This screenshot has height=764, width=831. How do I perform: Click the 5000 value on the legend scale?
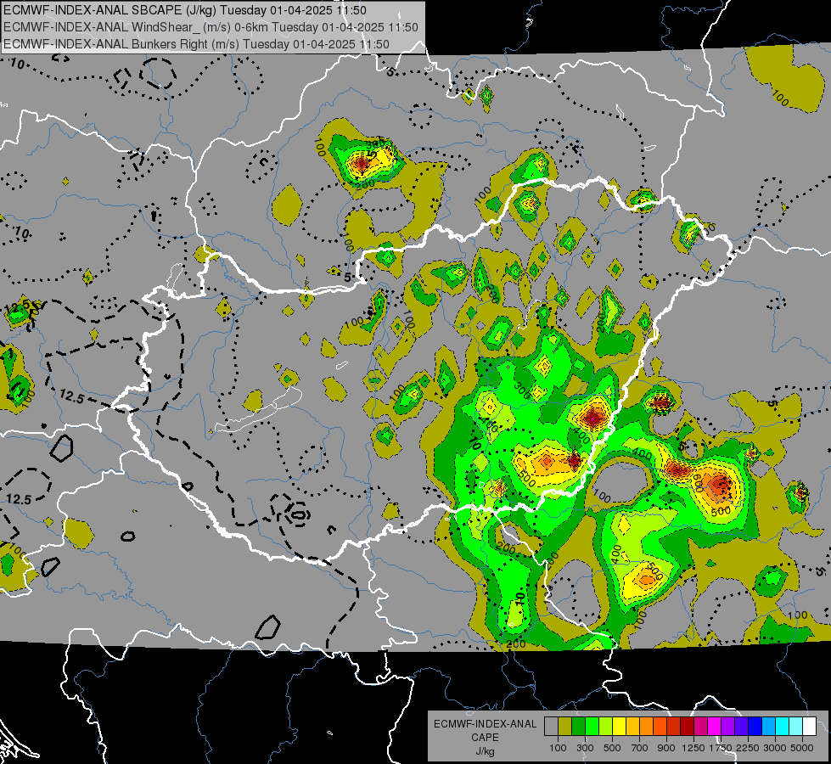802,748
